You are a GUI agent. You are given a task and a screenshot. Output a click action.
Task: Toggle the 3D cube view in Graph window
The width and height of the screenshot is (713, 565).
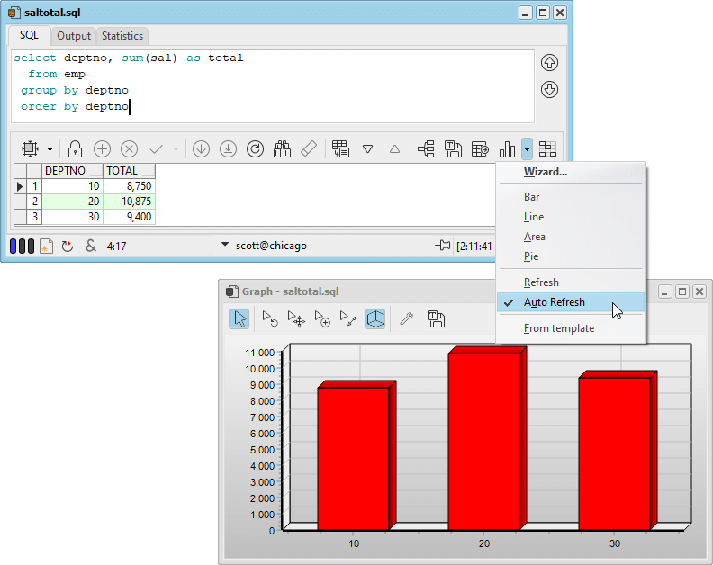(x=375, y=318)
